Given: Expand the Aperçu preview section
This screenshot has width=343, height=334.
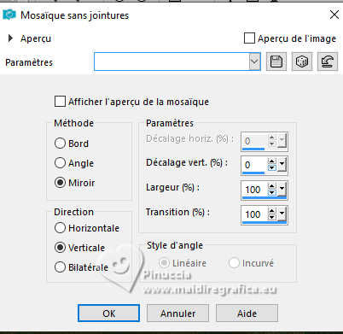Looking at the screenshot, I should click(10, 38).
